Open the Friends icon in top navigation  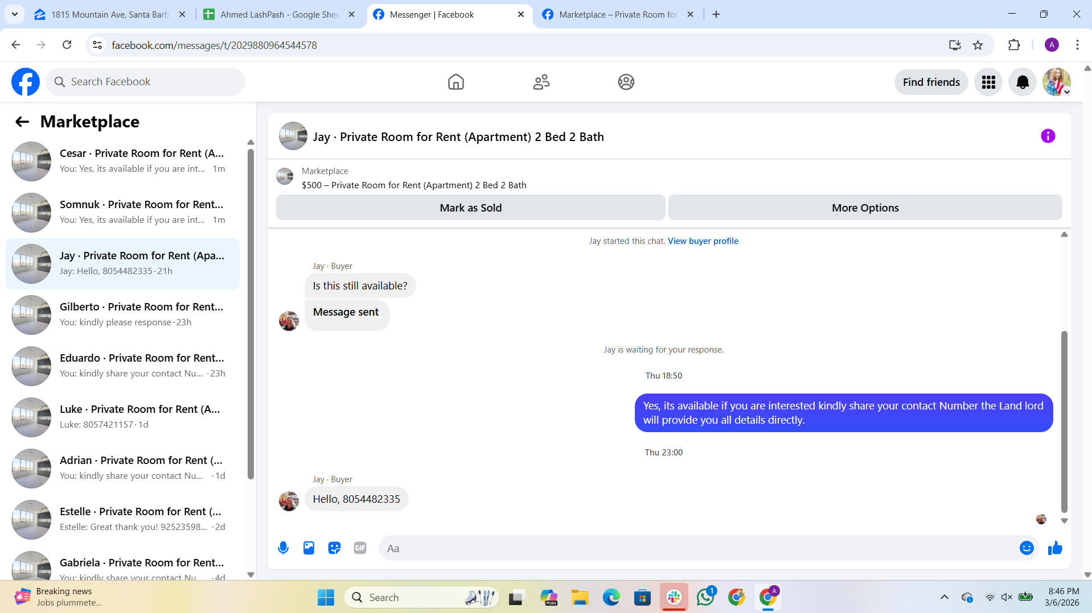[541, 82]
